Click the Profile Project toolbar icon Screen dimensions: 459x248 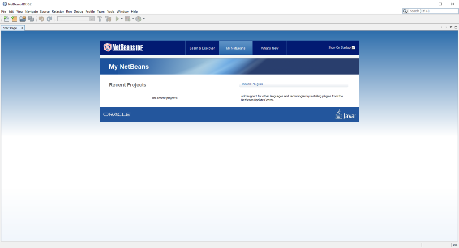tap(139, 19)
